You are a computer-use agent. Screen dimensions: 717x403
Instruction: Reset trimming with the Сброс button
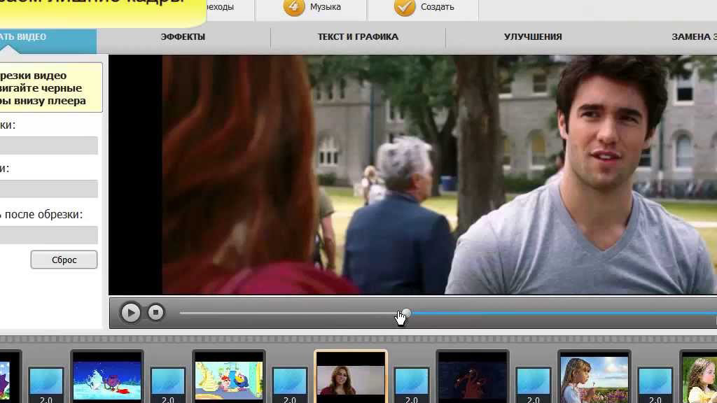(64, 260)
